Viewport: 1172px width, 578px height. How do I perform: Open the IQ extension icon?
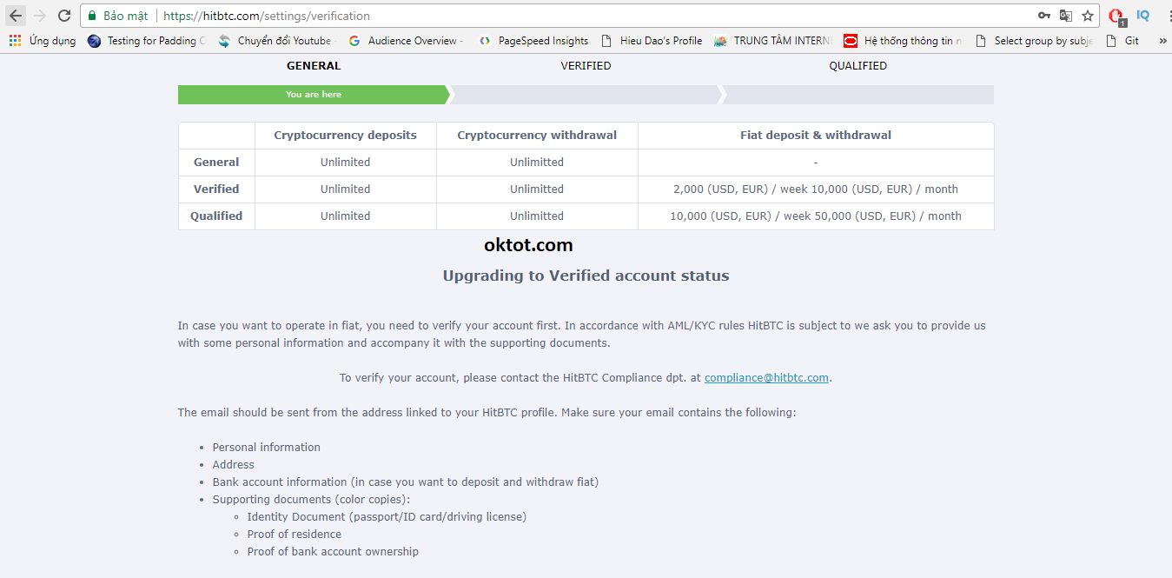click(1143, 16)
